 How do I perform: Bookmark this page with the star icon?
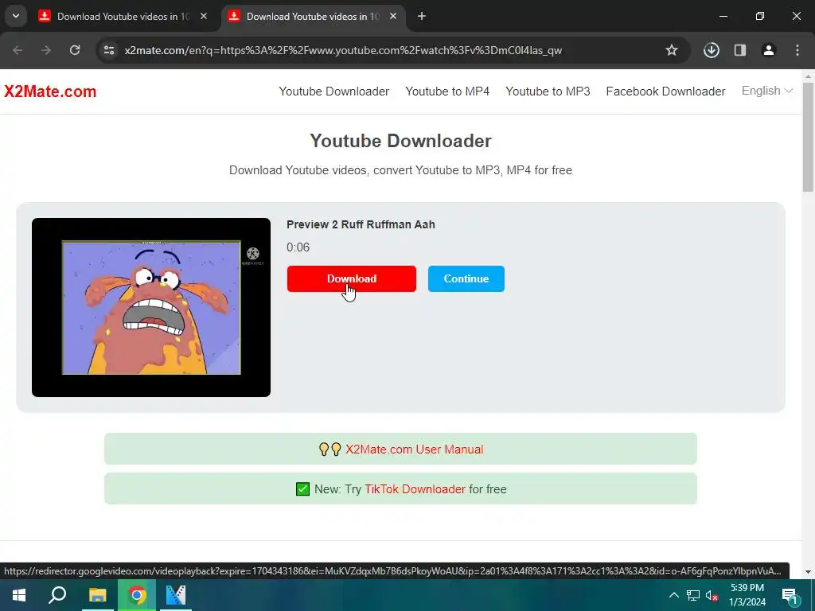pyautogui.click(x=672, y=50)
